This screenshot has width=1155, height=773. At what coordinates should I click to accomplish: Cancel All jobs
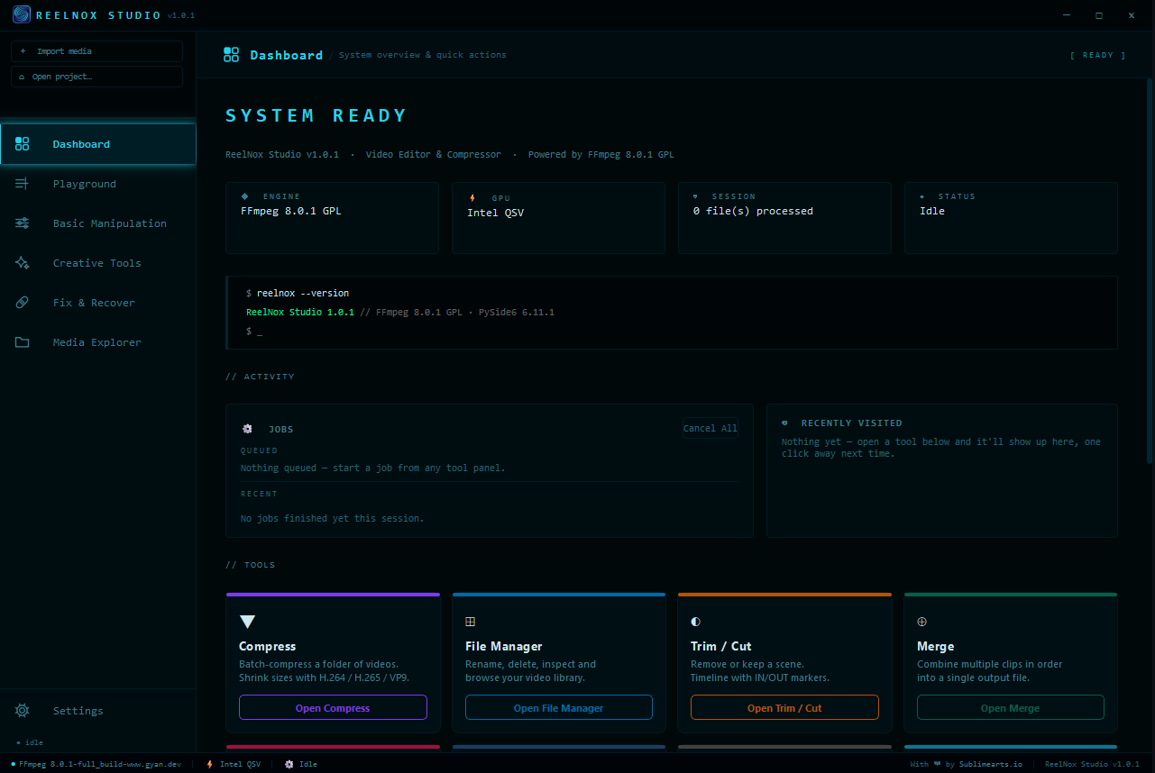[x=710, y=429]
